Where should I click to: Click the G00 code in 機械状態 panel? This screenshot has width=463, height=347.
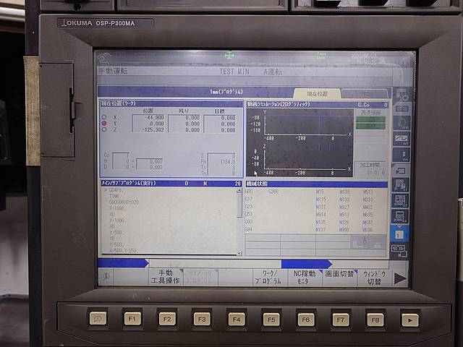click(249, 192)
